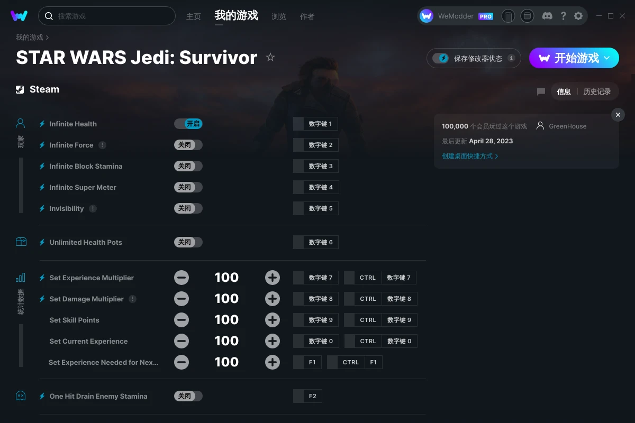Favorite the game with the star icon

pyautogui.click(x=270, y=57)
